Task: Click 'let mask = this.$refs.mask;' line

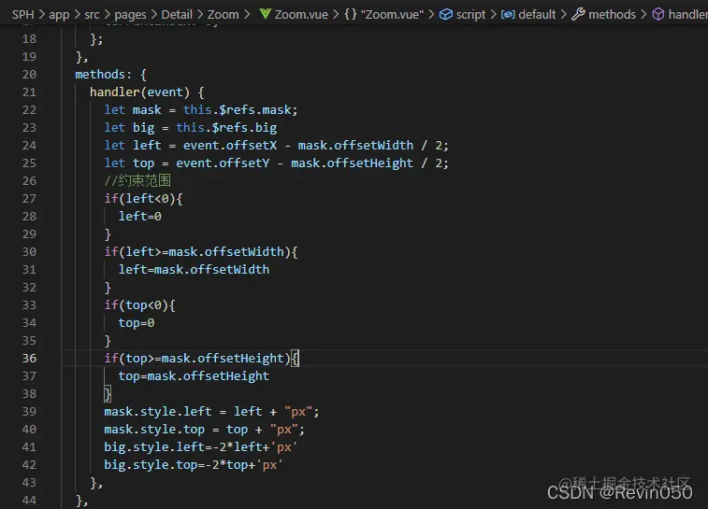Action: tap(200, 110)
